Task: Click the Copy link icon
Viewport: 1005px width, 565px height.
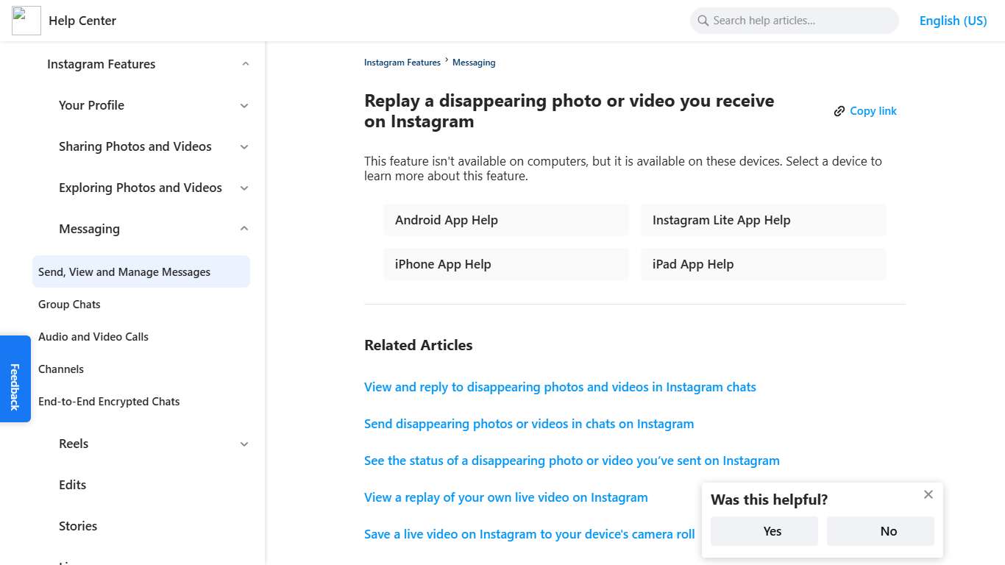Action: point(839,110)
